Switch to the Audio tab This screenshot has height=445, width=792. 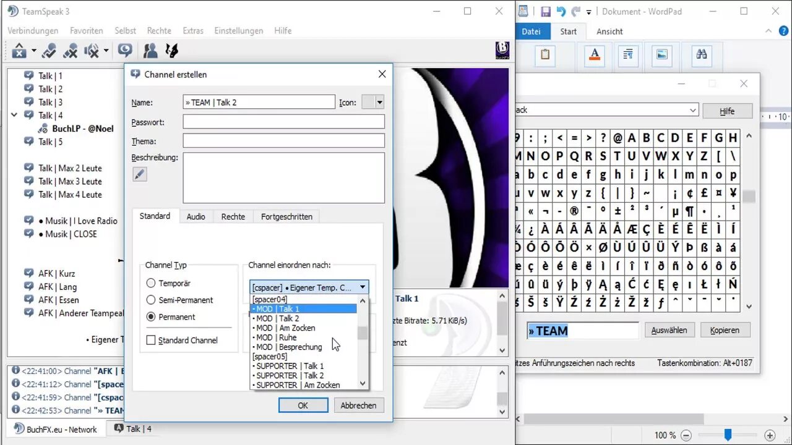point(196,216)
